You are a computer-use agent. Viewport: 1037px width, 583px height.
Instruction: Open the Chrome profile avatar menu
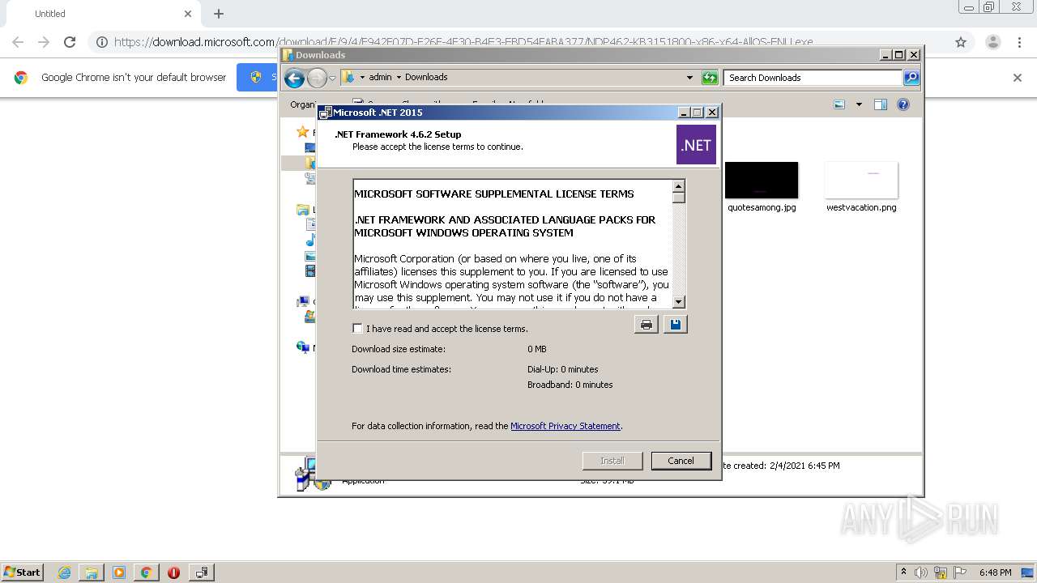[992, 42]
